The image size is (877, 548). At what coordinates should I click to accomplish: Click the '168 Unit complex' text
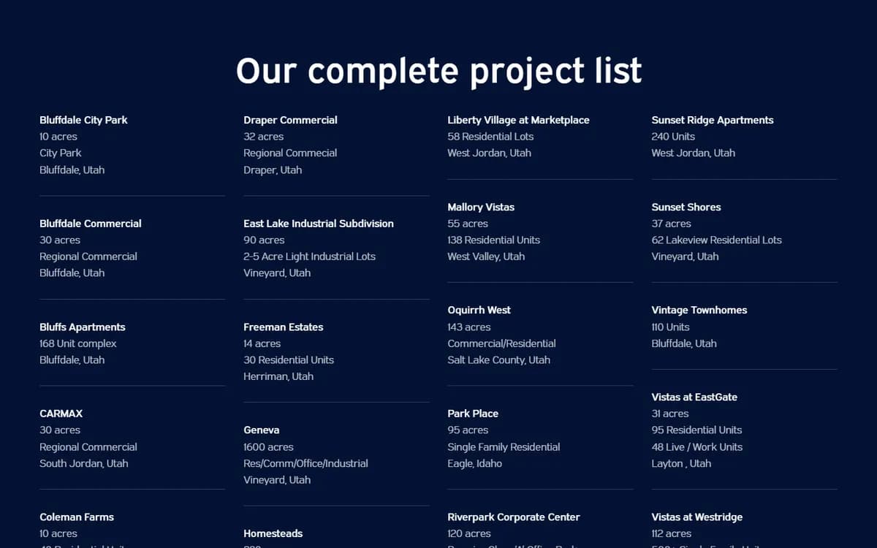(x=78, y=343)
